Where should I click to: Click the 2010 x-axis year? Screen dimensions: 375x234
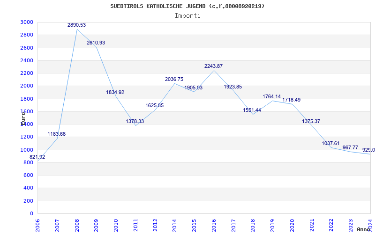(116, 225)
